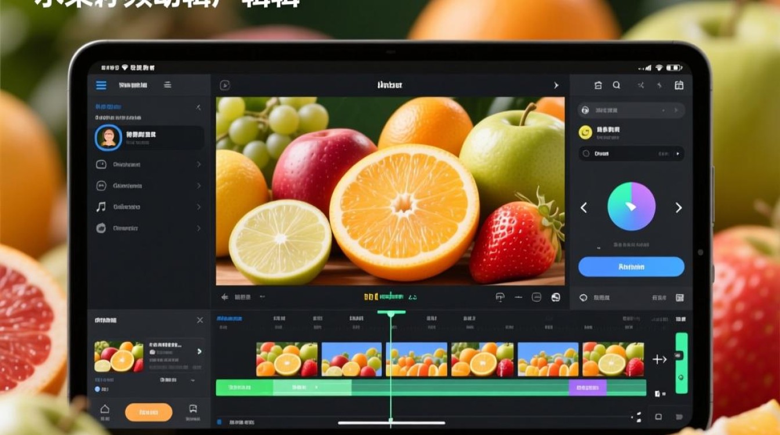Screen dimensions: 780x435
Task: Open the home tab at the bottom left
Action: 104,412
